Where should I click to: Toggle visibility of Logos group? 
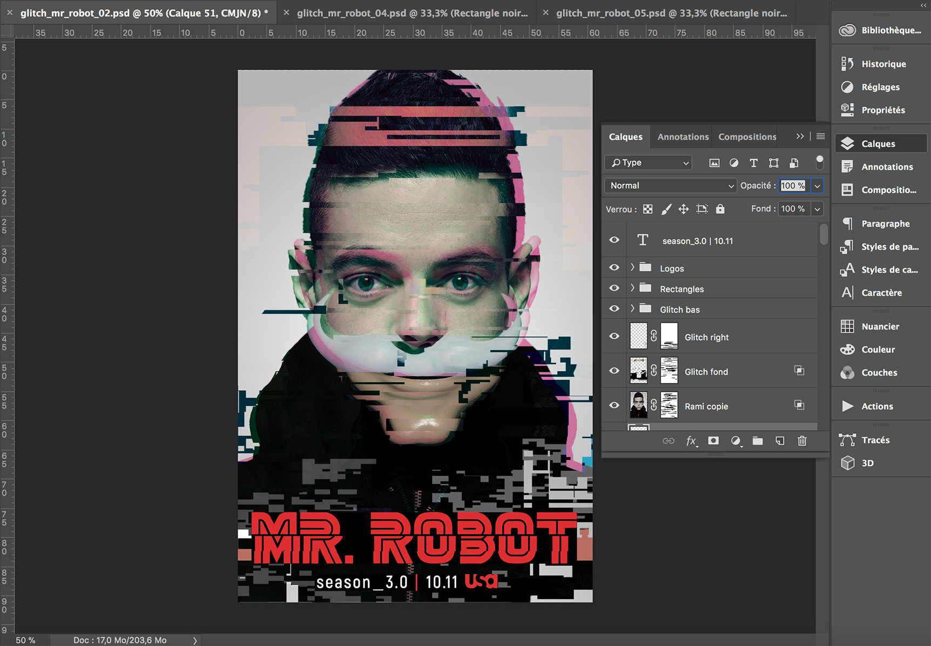click(x=614, y=268)
